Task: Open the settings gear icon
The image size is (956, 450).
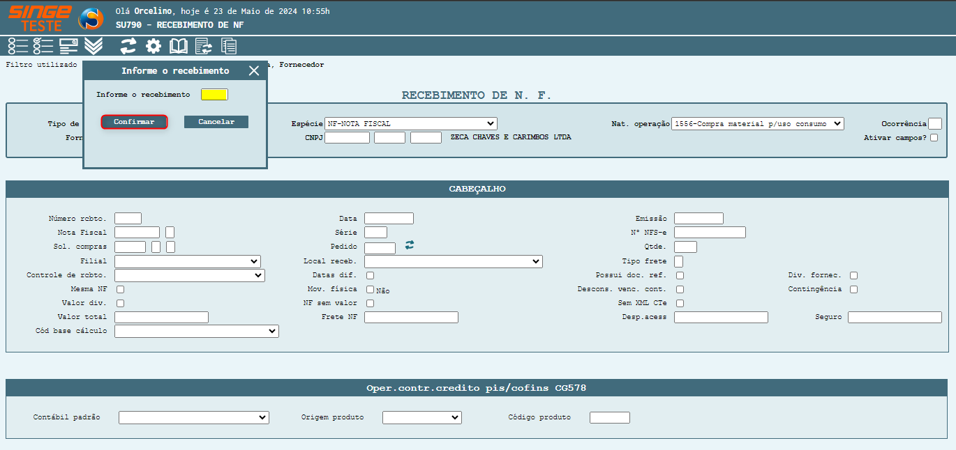Action: pyautogui.click(x=154, y=46)
